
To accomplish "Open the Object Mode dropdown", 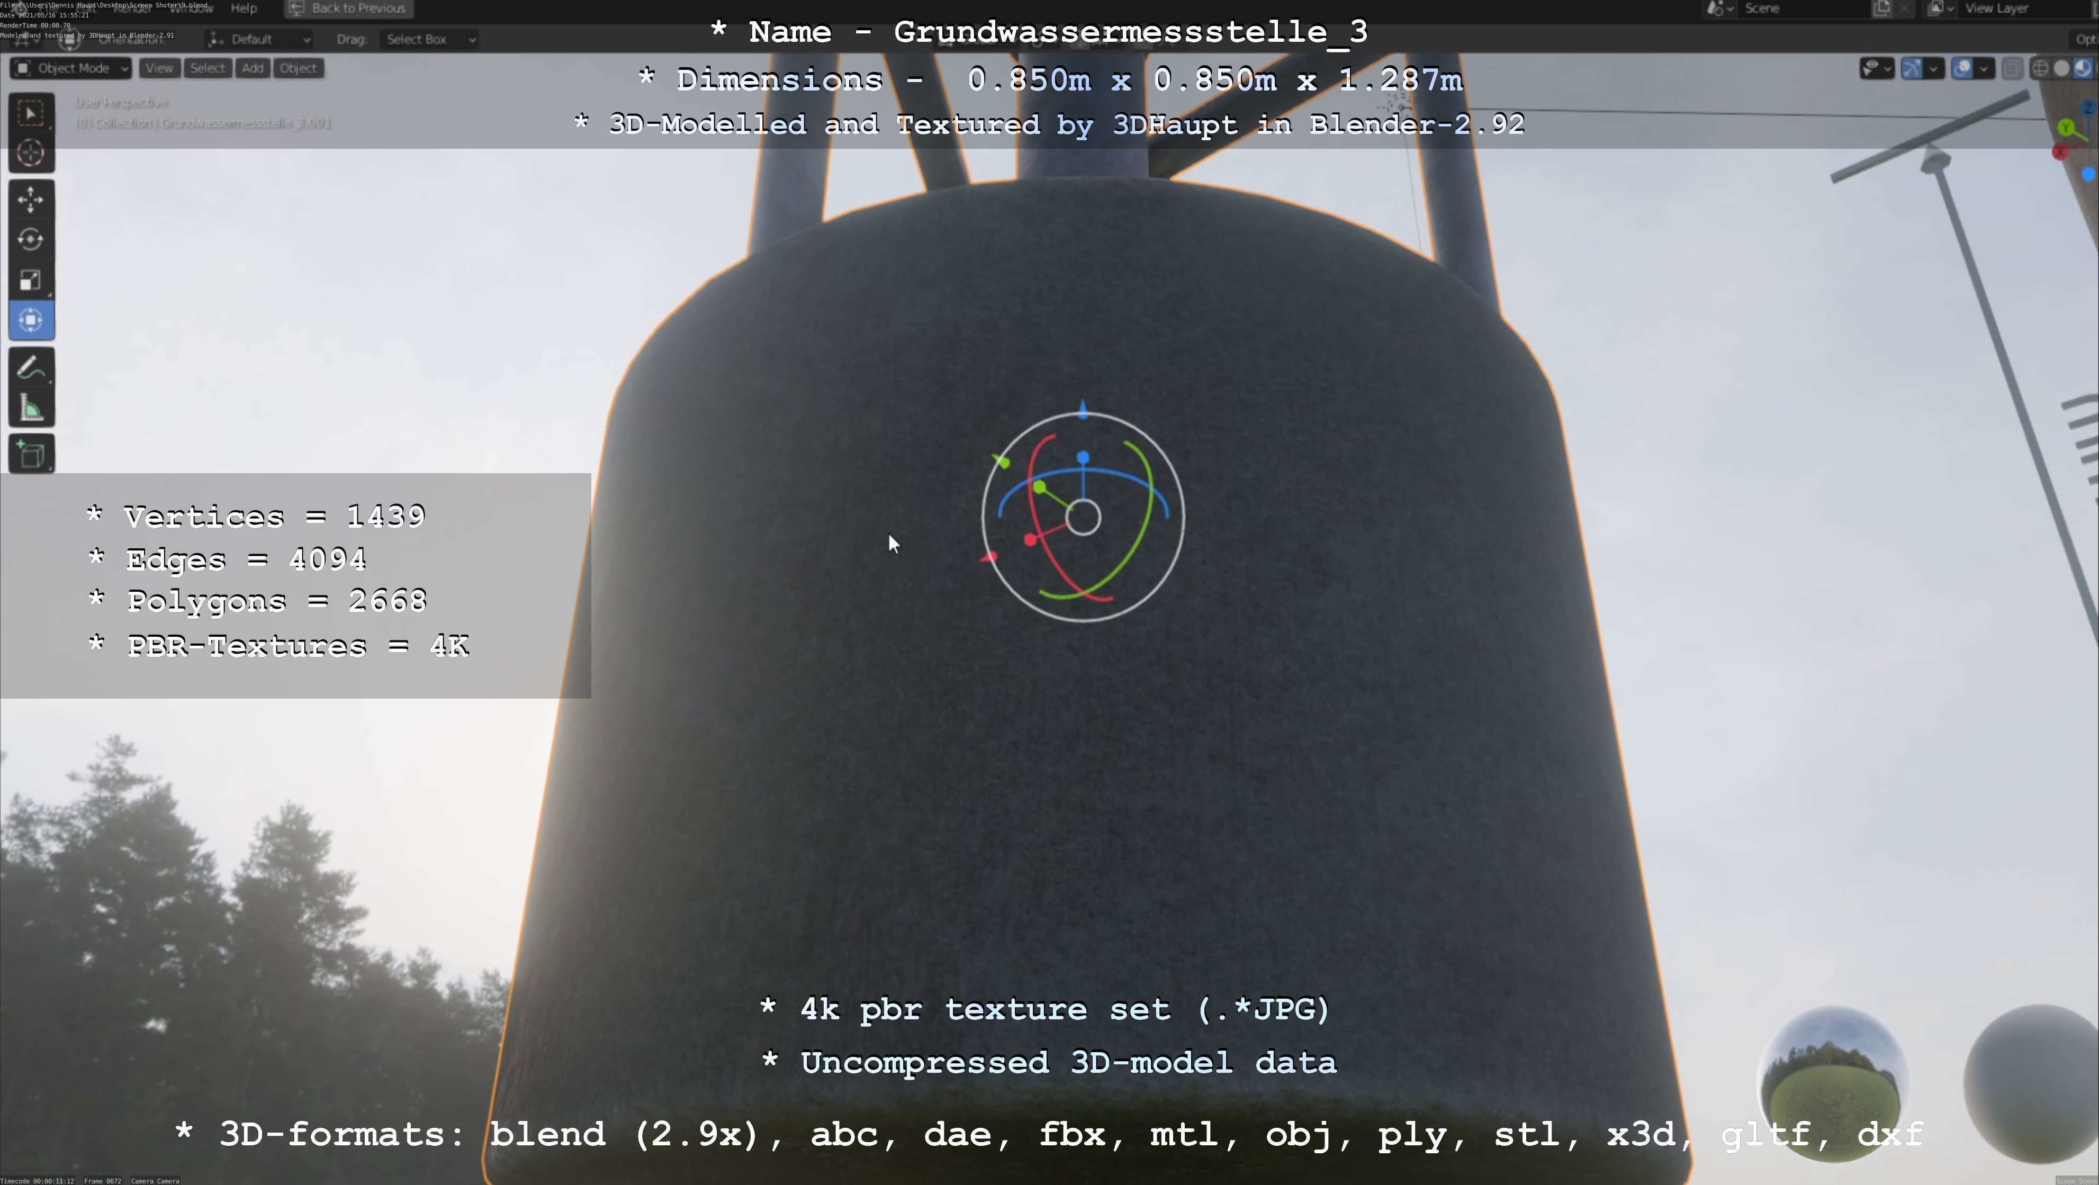I will click(71, 68).
